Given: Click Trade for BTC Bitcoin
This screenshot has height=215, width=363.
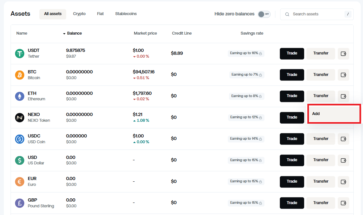Looking at the screenshot, I should (292, 75).
